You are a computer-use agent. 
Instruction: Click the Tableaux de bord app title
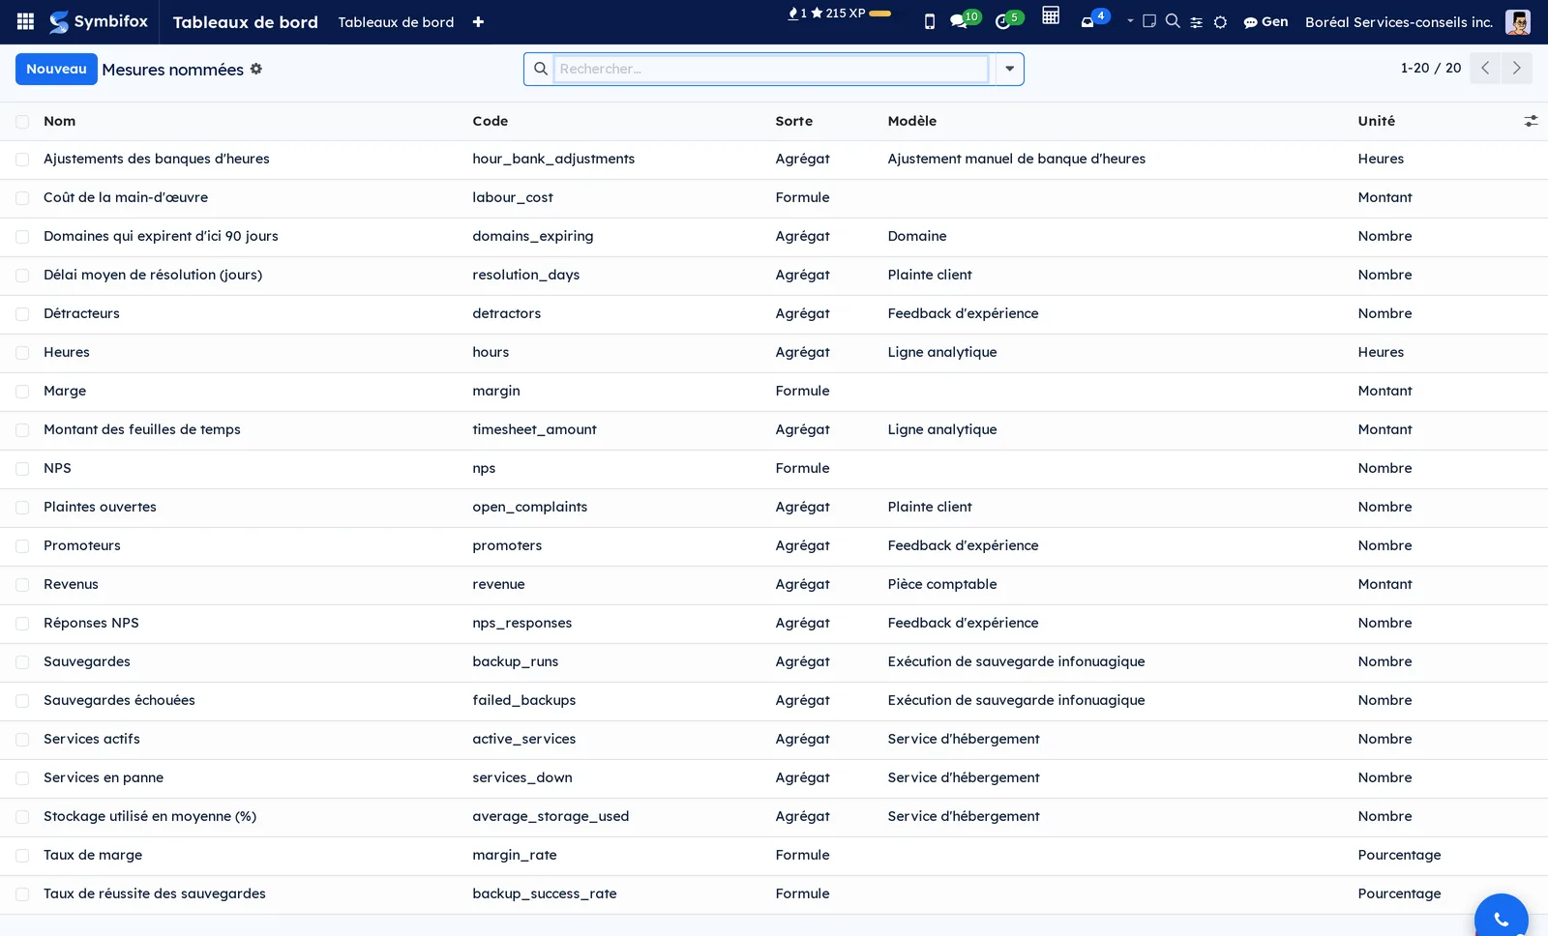point(245,22)
